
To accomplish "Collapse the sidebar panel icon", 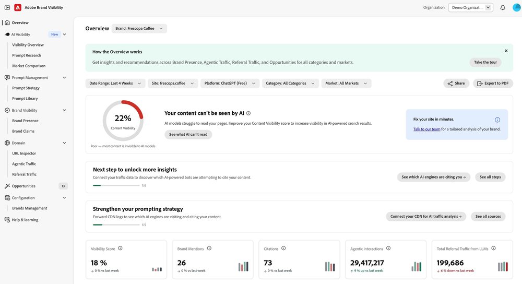I will 7,7.
